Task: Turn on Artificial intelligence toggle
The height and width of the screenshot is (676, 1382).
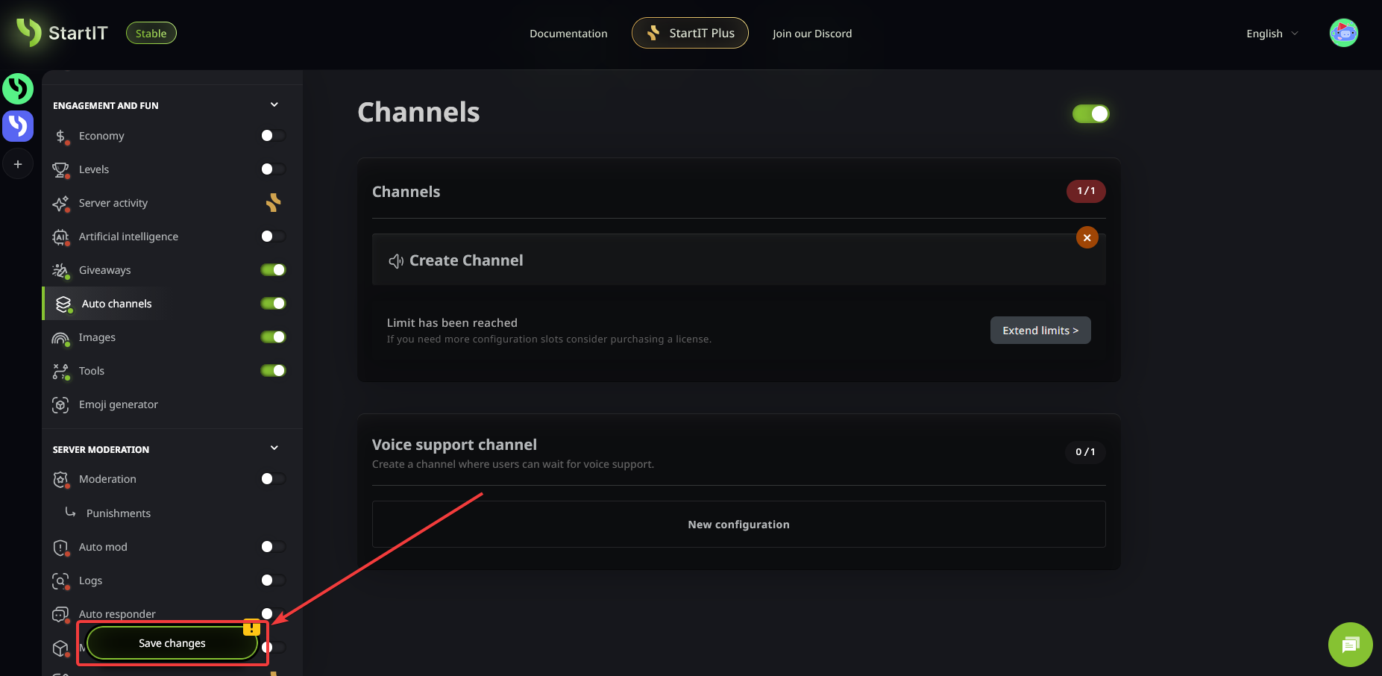Action: 273,237
